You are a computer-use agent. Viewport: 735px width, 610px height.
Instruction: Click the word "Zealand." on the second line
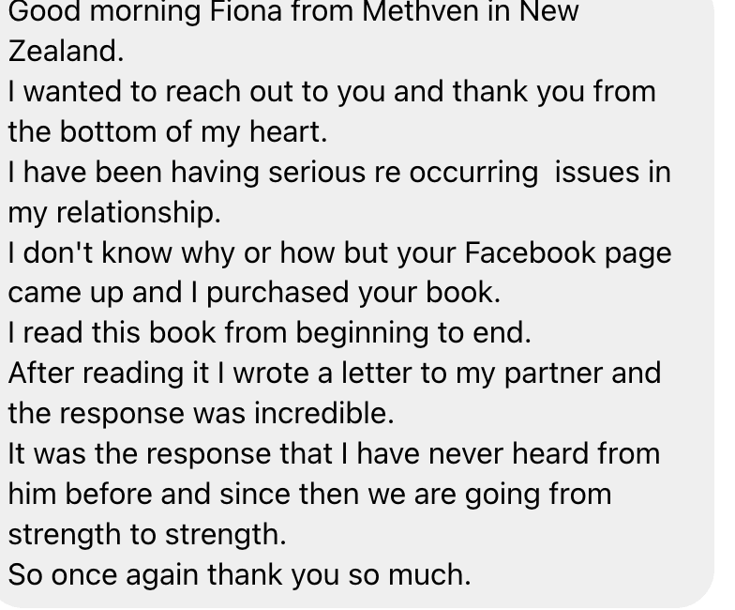click(x=66, y=52)
